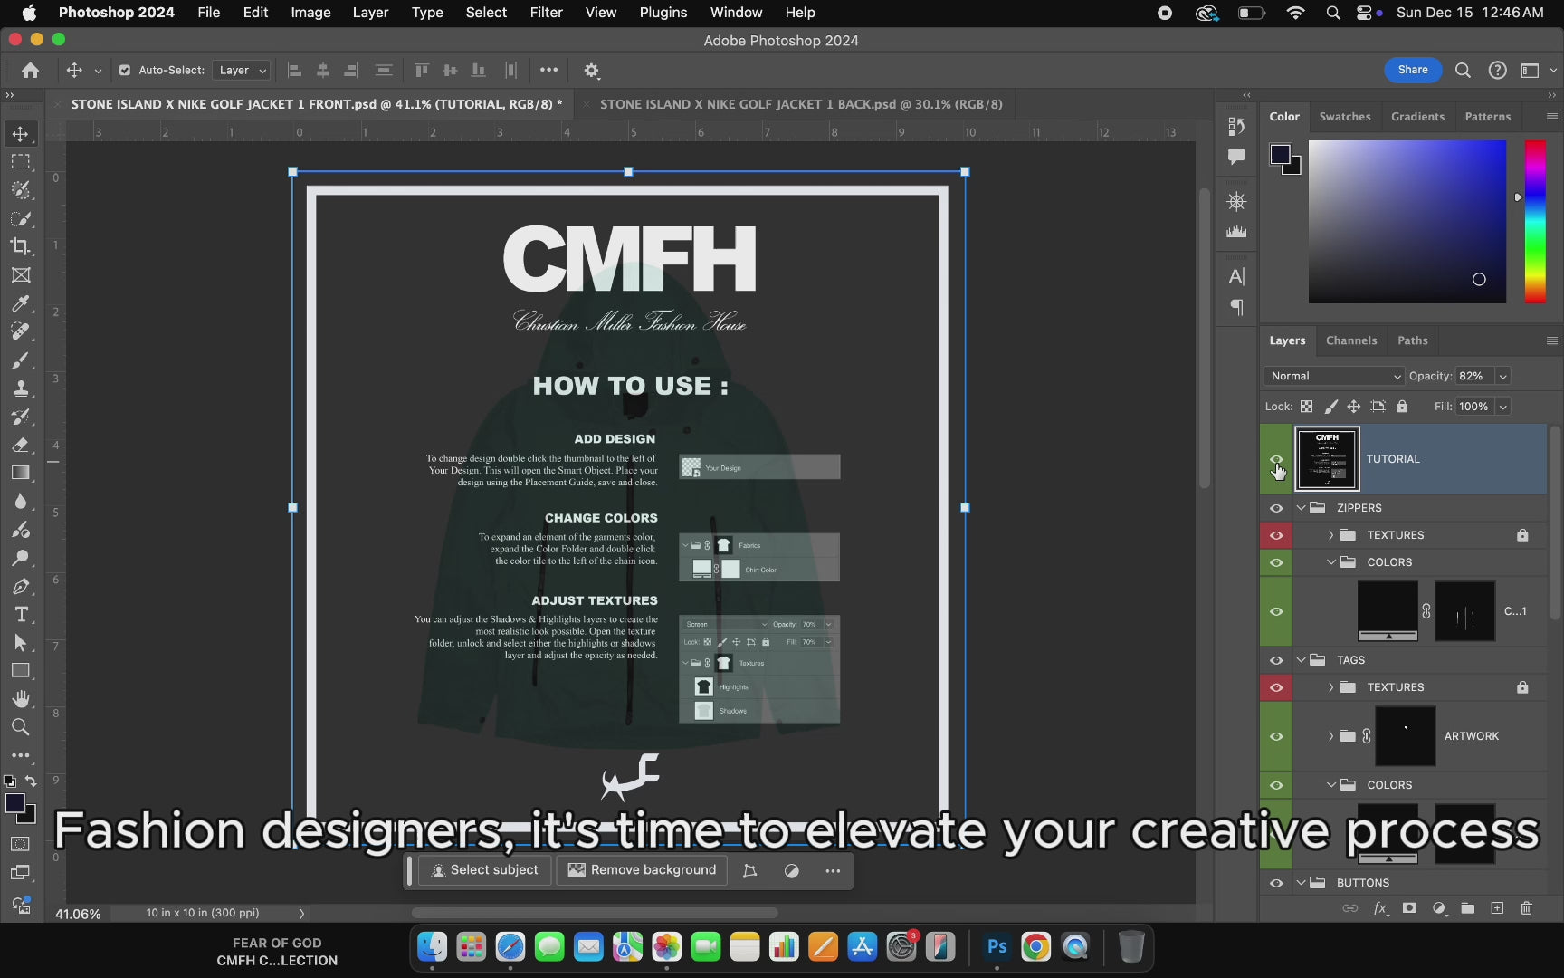Screen dimensions: 1564x978
Task: Collapse the BUTTONS group
Action: coord(1302,883)
